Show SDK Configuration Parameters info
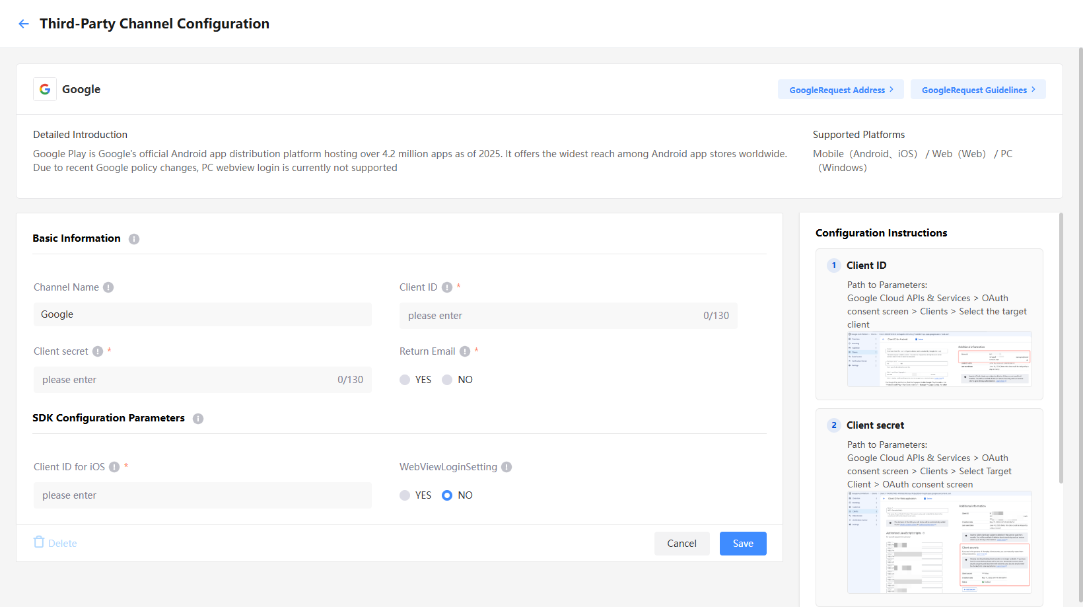 [198, 419]
